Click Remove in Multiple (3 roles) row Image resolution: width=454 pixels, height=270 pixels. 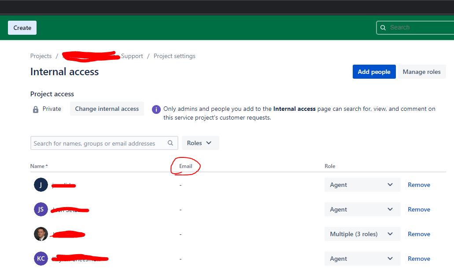(x=419, y=234)
